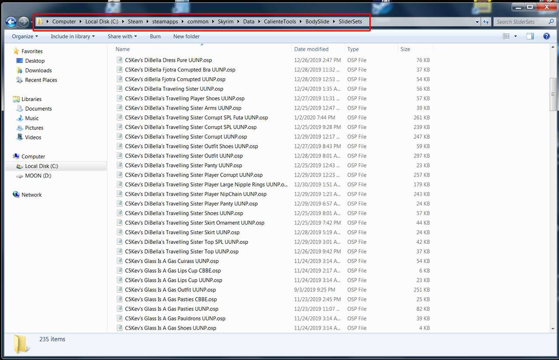Open the view options dropdown arrow
Viewport: 559px width, 360px height.
pos(516,37)
